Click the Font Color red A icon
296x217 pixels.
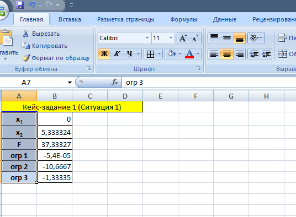click(x=189, y=54)
